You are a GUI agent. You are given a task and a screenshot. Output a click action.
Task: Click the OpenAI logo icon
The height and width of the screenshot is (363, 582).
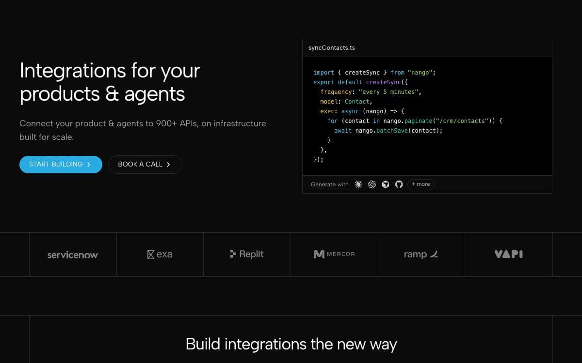coord(372,184)
